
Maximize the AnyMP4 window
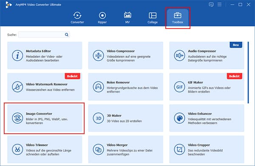tap(240, 5)
